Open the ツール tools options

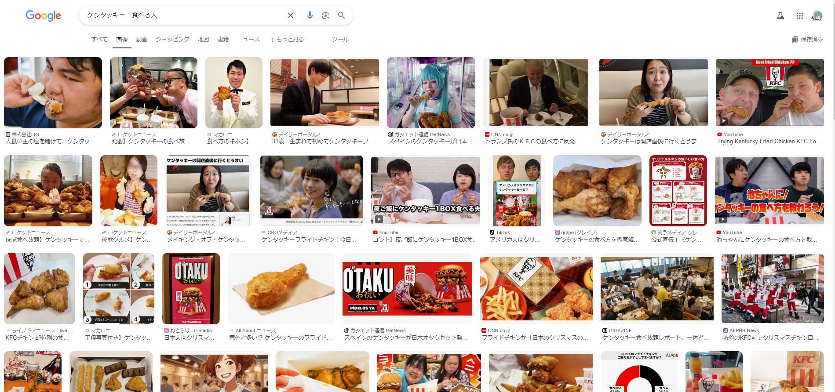coord(340,40)
